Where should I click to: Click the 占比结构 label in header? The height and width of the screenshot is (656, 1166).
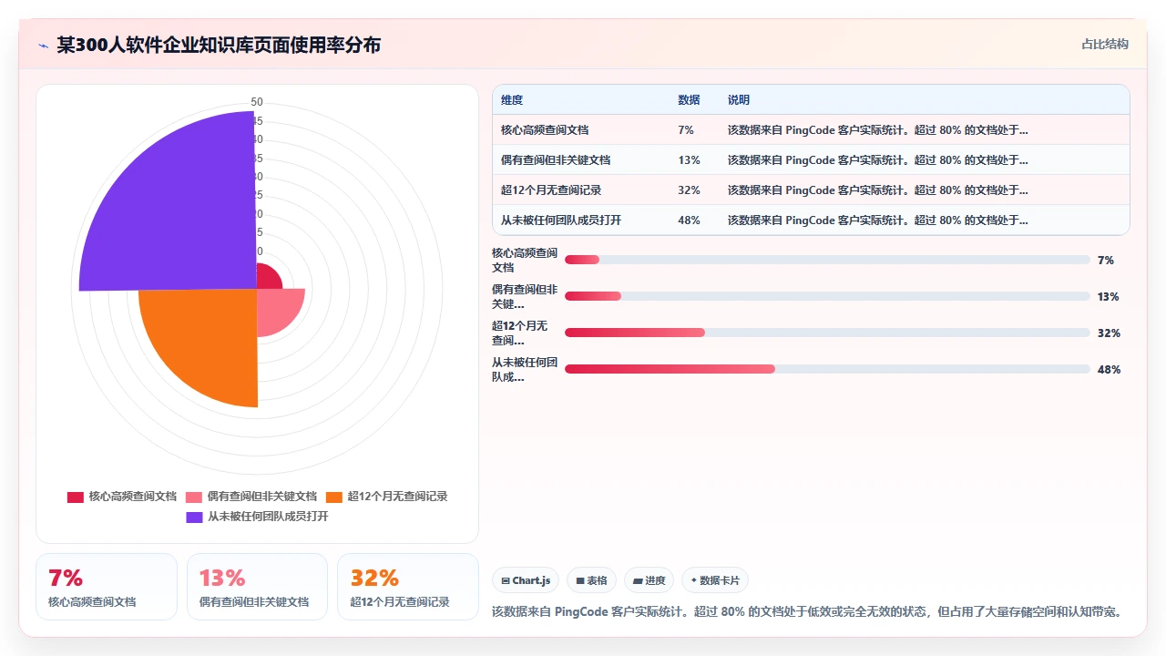pos(1105,44)
